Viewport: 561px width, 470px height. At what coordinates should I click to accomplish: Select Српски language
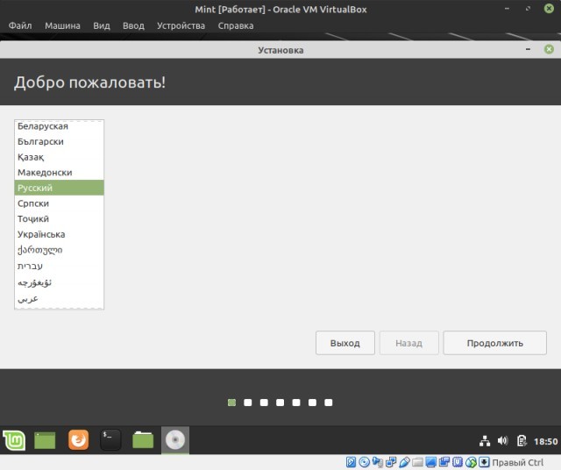tap(59, 203)
